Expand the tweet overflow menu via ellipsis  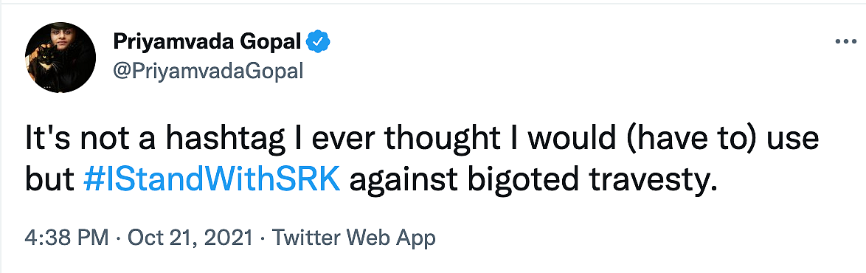[x=845, y=42]
